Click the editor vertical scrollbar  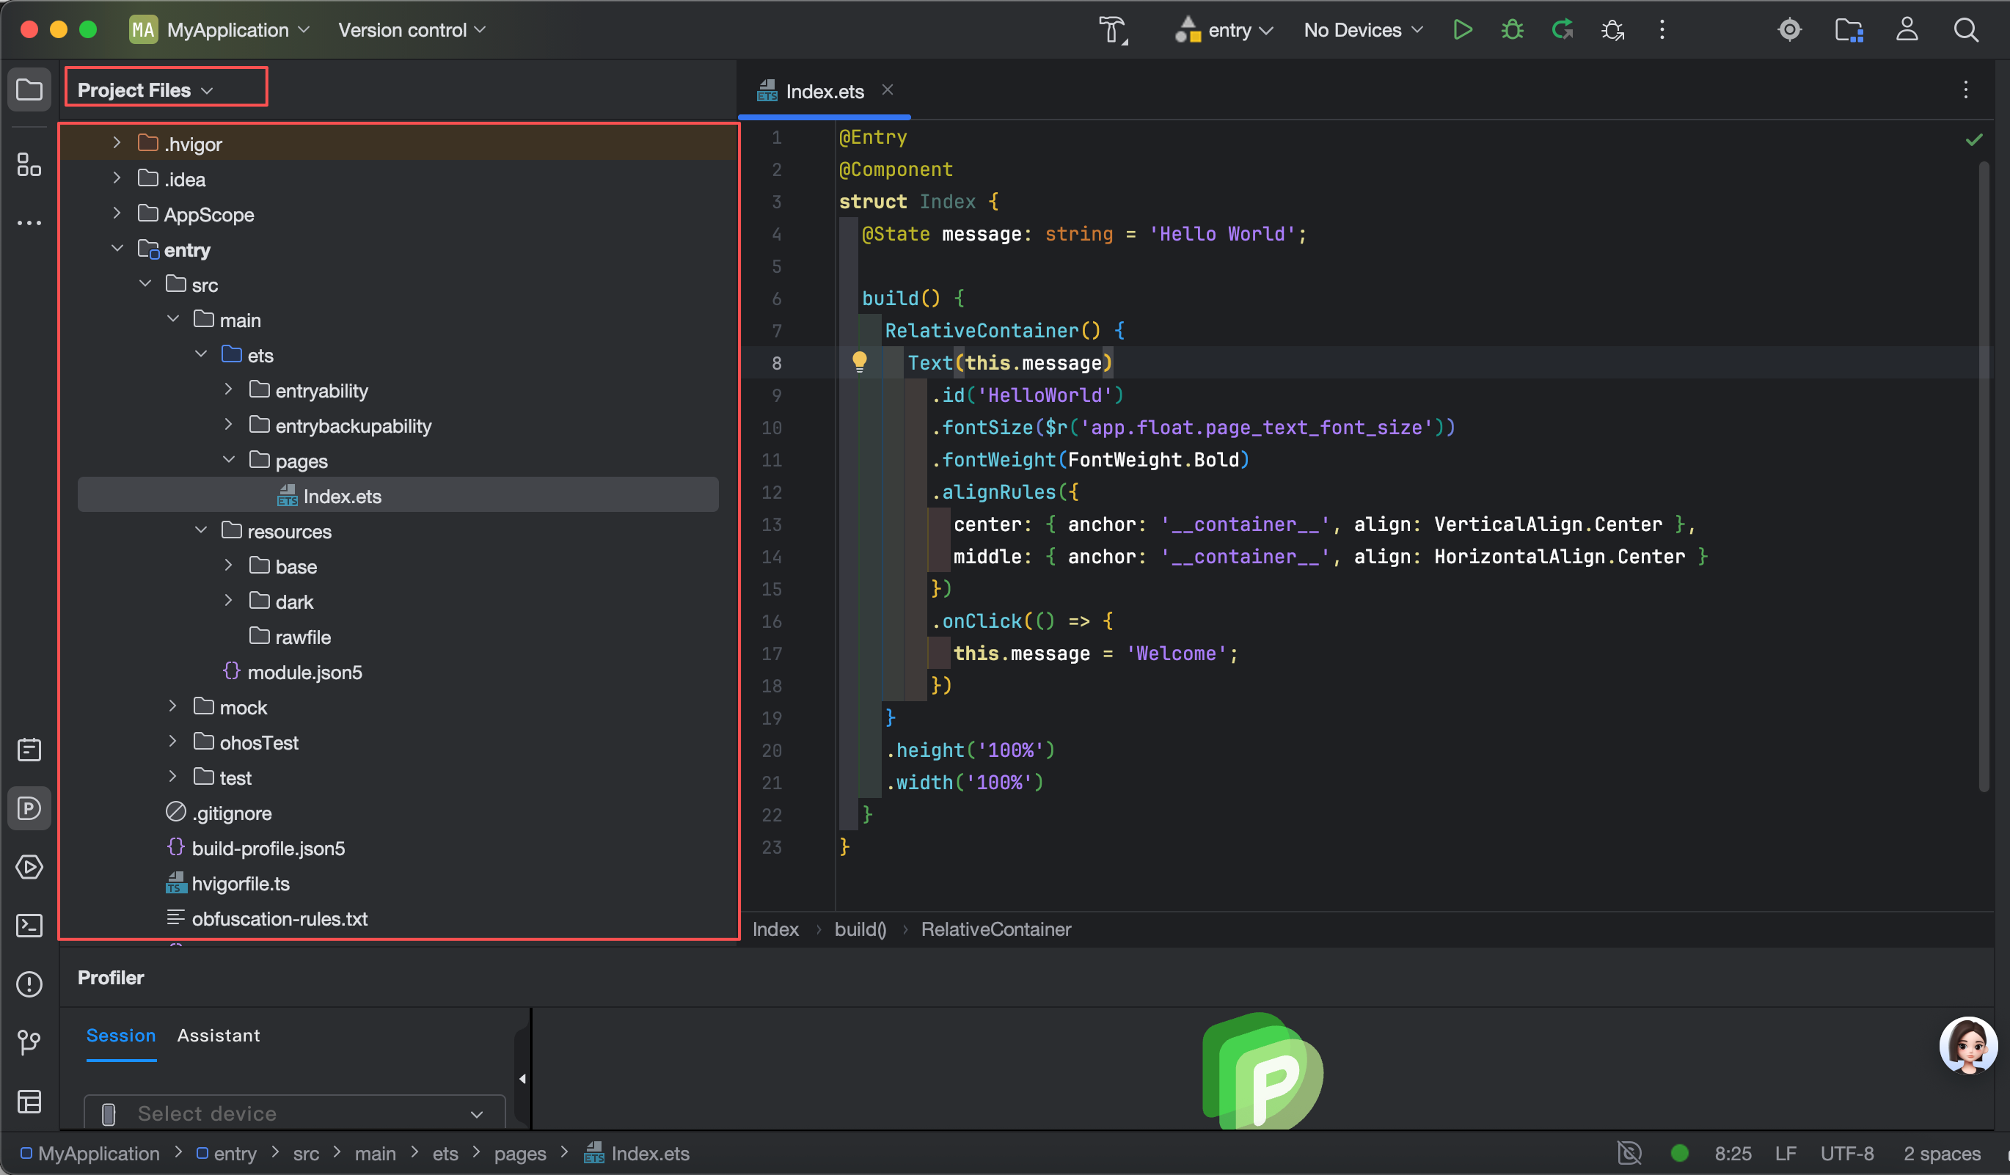coord(1984,479)
